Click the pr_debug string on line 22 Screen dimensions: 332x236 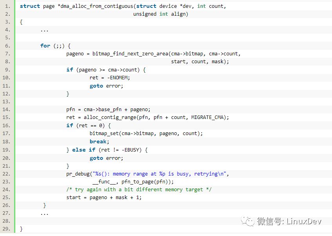160,174
